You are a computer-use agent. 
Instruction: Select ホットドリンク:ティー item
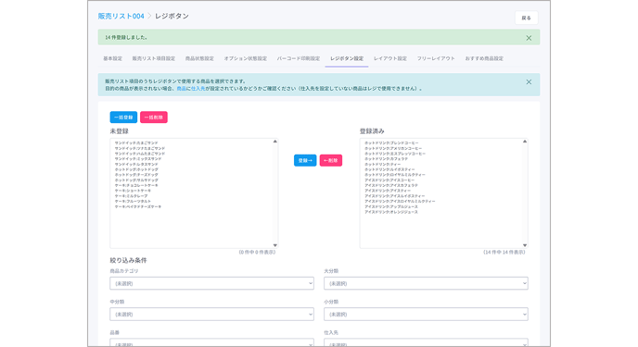click(x=382, y=165)
